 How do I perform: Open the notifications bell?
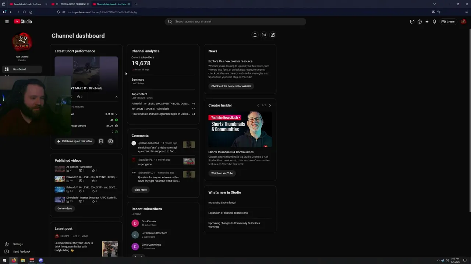(434, 22)
